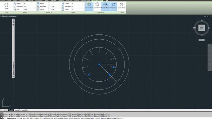Click the Items count icon
The image size is (212, 119).
point(15,4)
